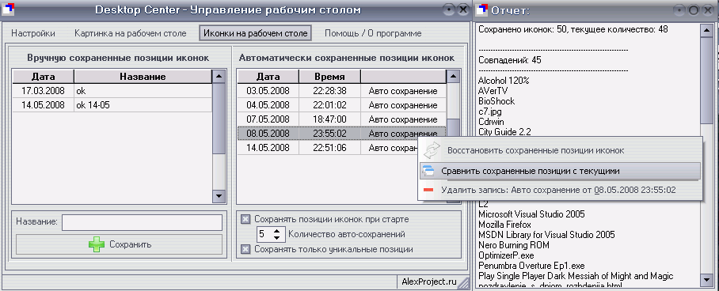The image size is (719, 291).
Task: Click the Отчет window app icon
Action: tap(482, 9)
